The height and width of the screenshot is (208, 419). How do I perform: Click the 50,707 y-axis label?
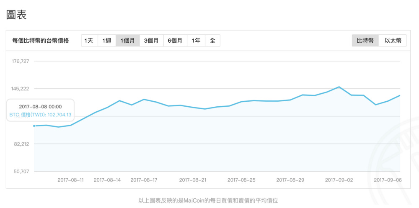pyautogui.click(x=21, y=172)
